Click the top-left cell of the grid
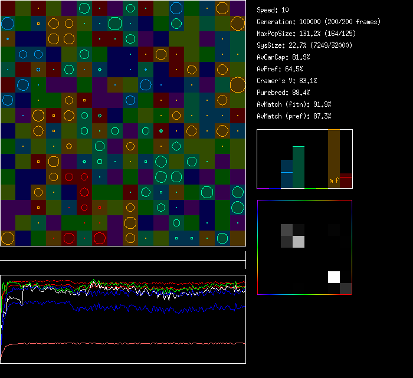This screenshot has height=378, width=413. click(8, 8)
